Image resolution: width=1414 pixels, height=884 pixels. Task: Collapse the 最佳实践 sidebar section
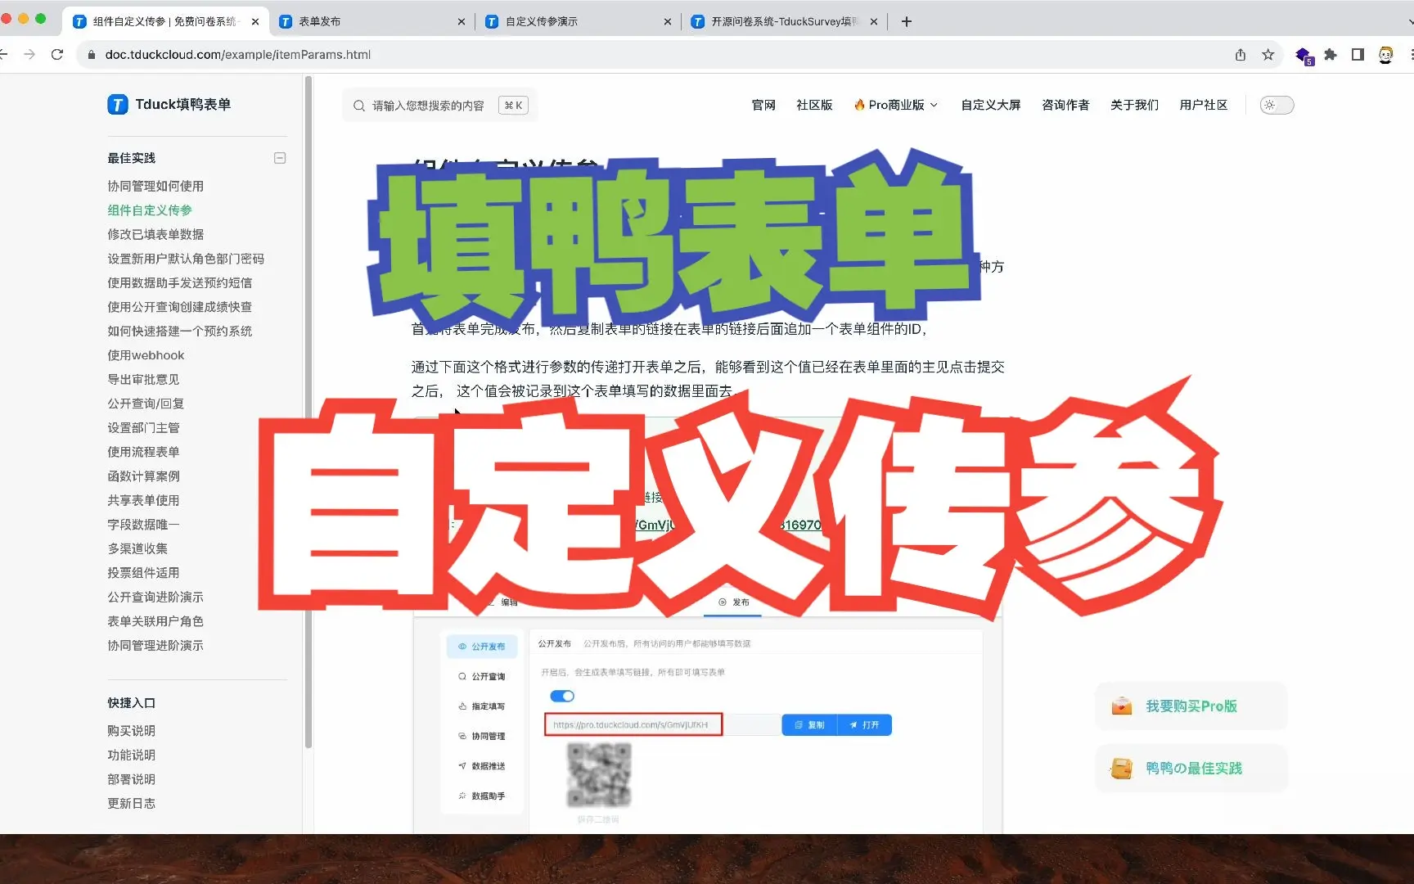[280, 158]
